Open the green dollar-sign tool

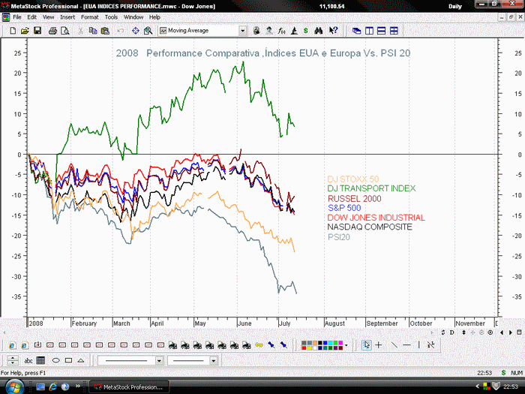pyautogui.click(x=305, y=31)
